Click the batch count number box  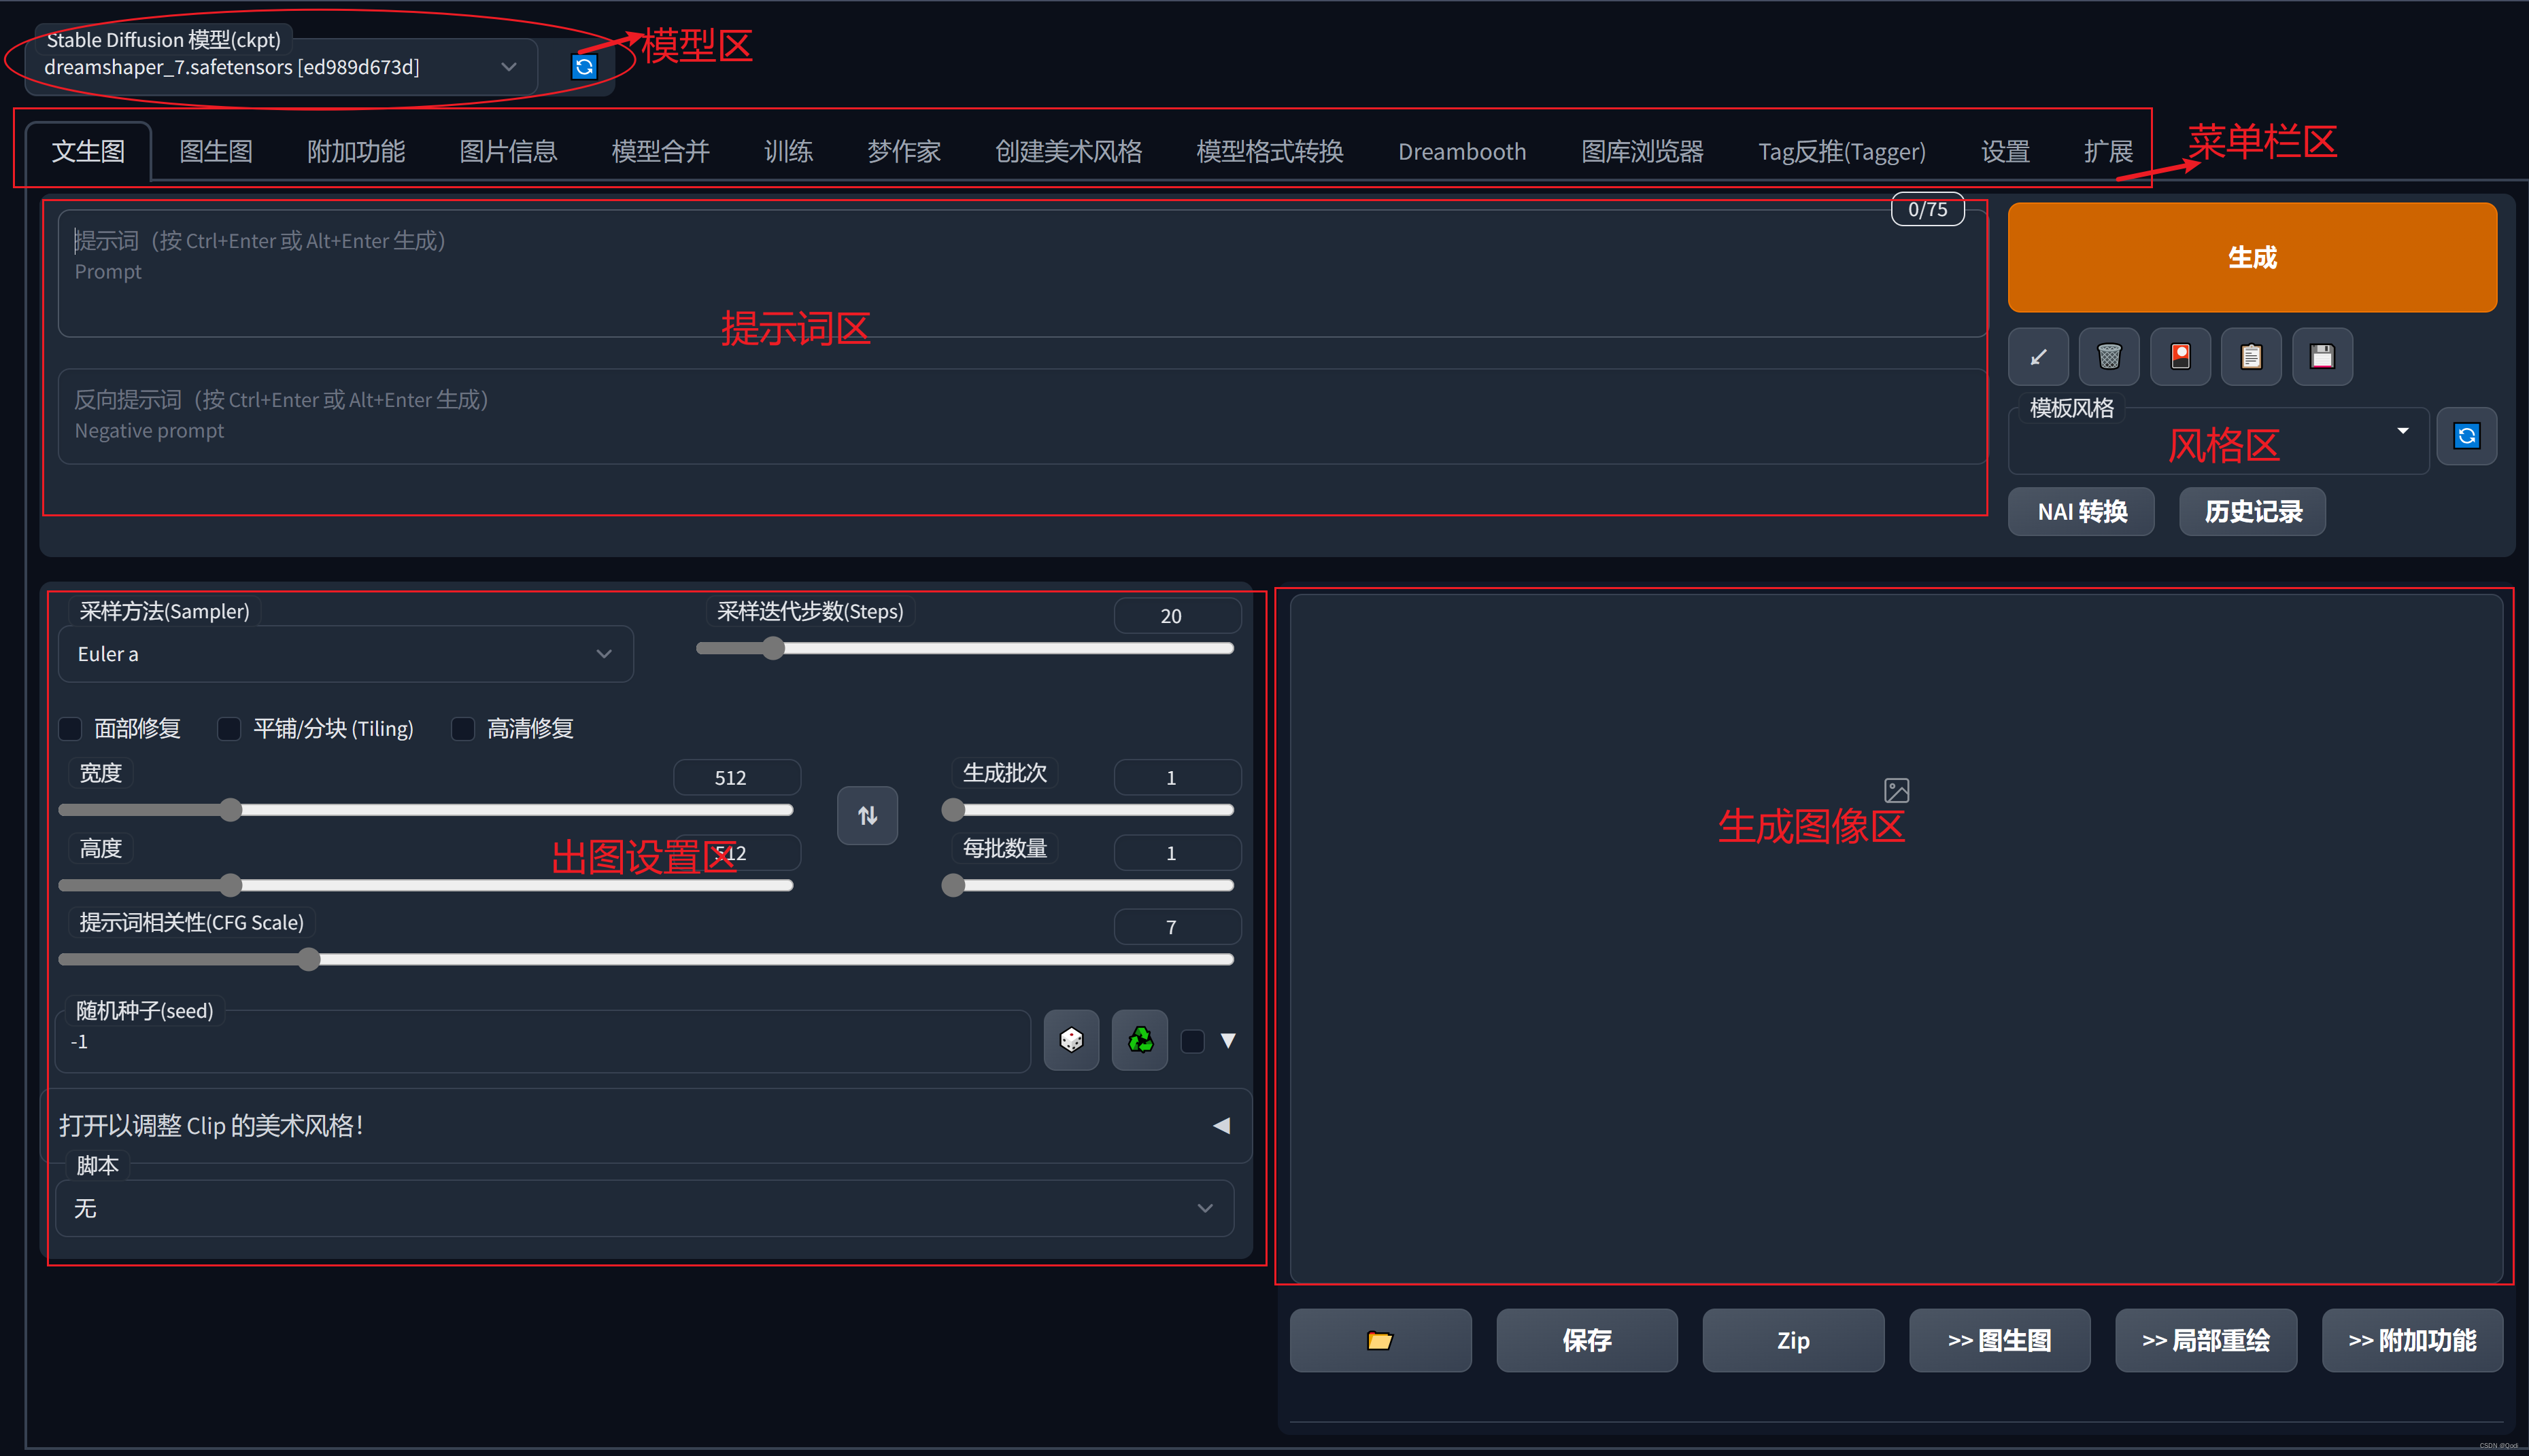click(1177, 778)
